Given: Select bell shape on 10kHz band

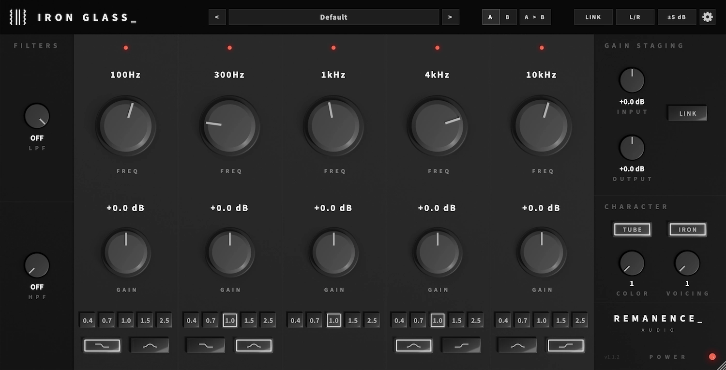Looking at the screenshot, I should click(x=517, y=345).
